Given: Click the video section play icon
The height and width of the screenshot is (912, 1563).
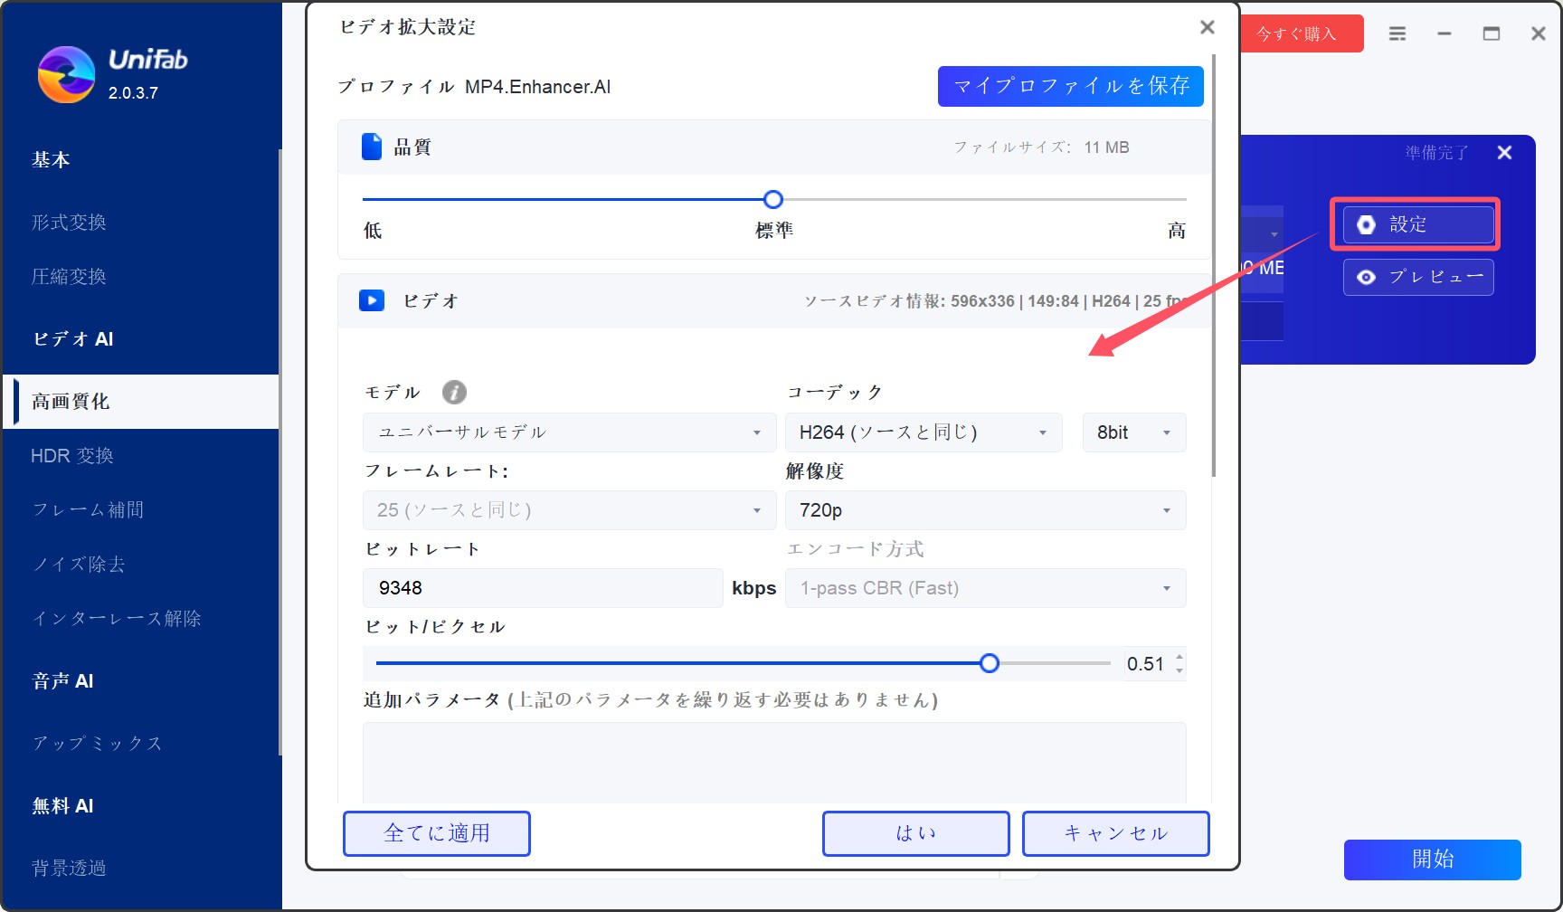Looking at the screenshot, I should point(372,300).
